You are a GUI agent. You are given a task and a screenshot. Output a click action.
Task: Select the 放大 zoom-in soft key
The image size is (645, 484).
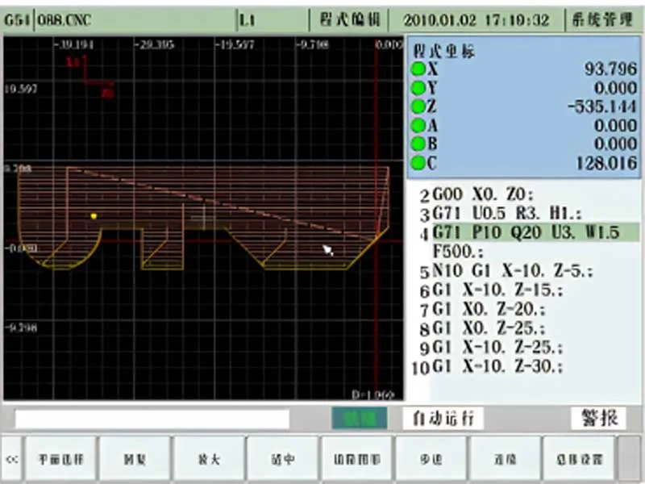pos(209,457)
